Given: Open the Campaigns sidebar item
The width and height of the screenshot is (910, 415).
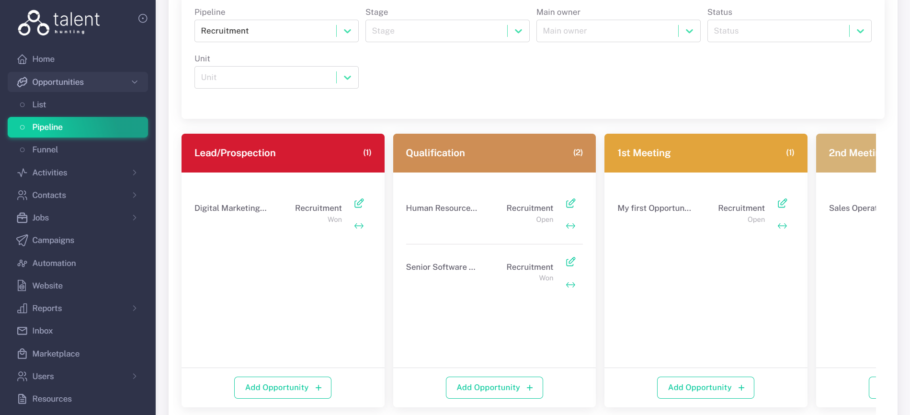Looking at the screenshot, I should [x=53, y=240].
